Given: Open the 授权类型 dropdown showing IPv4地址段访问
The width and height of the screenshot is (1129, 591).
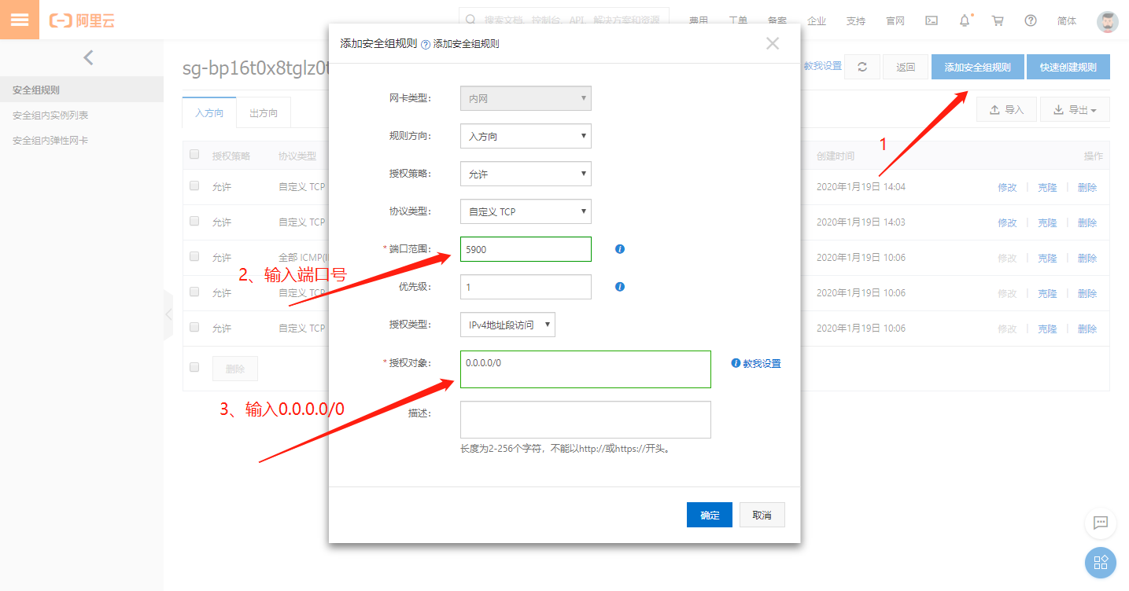Looking at the screenshot, I should [507, 324].
